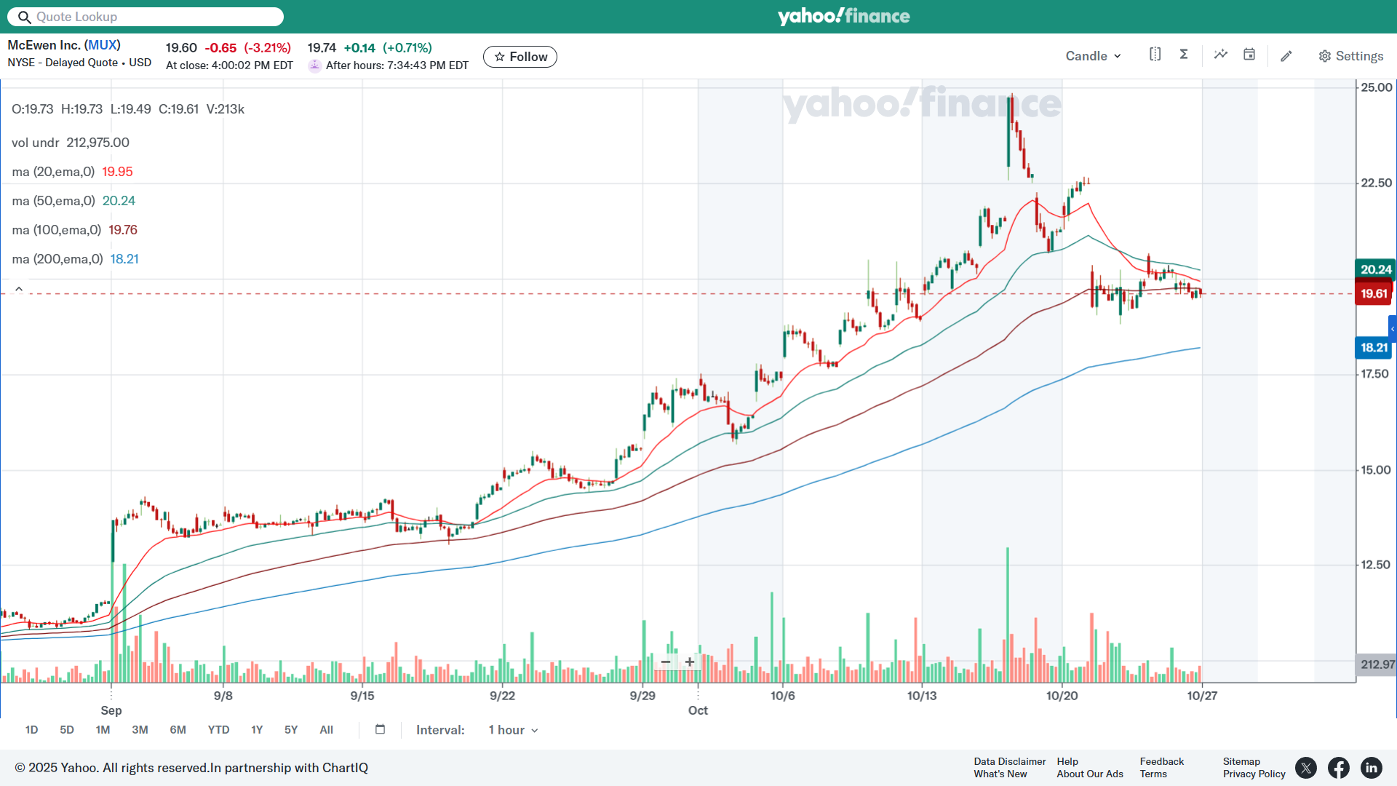Click the date range calendar icon
The width and height of the screenshot is (1397, 786).
pos(380,729)
